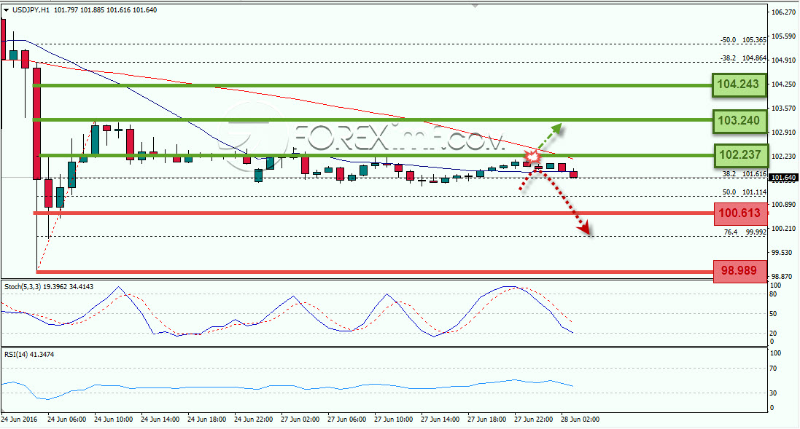Select the green 103.240 resistance price label
The image size is (800, 429).
(739, 121)
